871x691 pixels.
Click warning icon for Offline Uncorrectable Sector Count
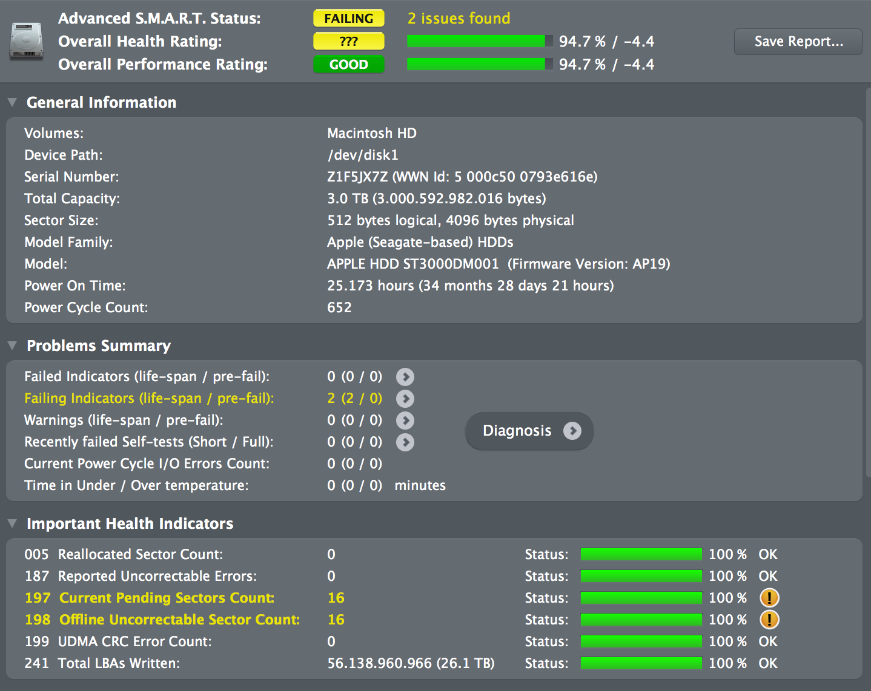pyautogui.click(x=769, y=620)
